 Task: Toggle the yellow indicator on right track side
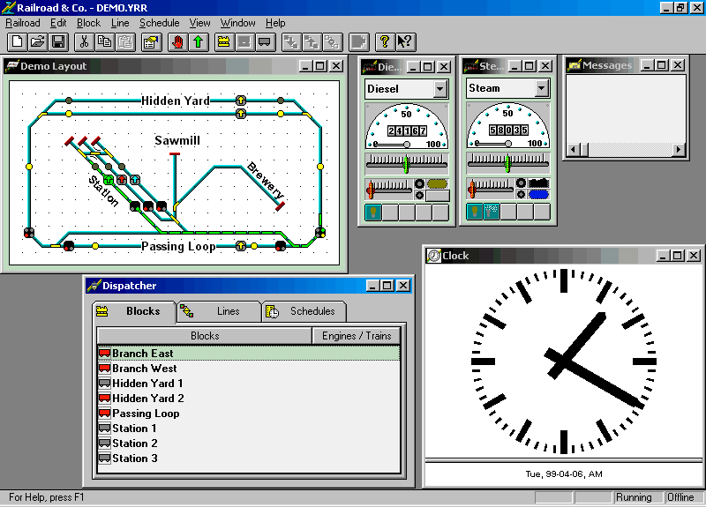pos(320,167)
